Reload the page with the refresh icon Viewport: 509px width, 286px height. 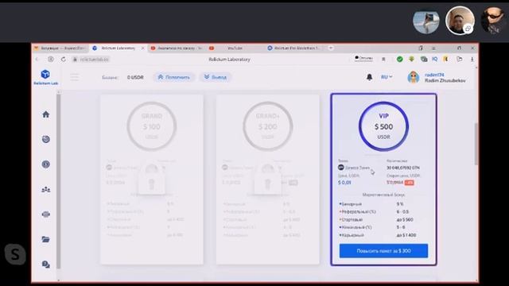pos(64,60)
